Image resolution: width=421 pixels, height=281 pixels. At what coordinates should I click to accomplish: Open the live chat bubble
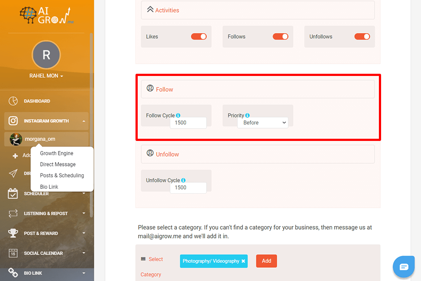tap(403, 267)
